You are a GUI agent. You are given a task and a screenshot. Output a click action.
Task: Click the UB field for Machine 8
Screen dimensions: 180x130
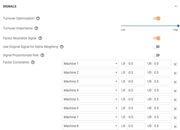coord(162,126)
